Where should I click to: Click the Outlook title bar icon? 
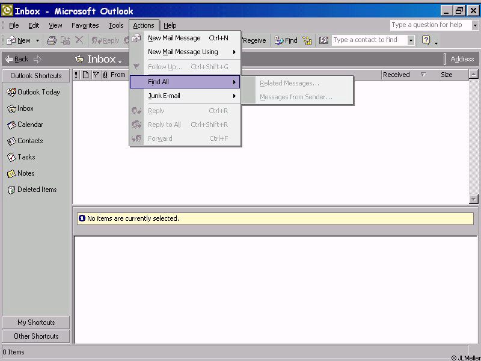click(x=7, y=11)
